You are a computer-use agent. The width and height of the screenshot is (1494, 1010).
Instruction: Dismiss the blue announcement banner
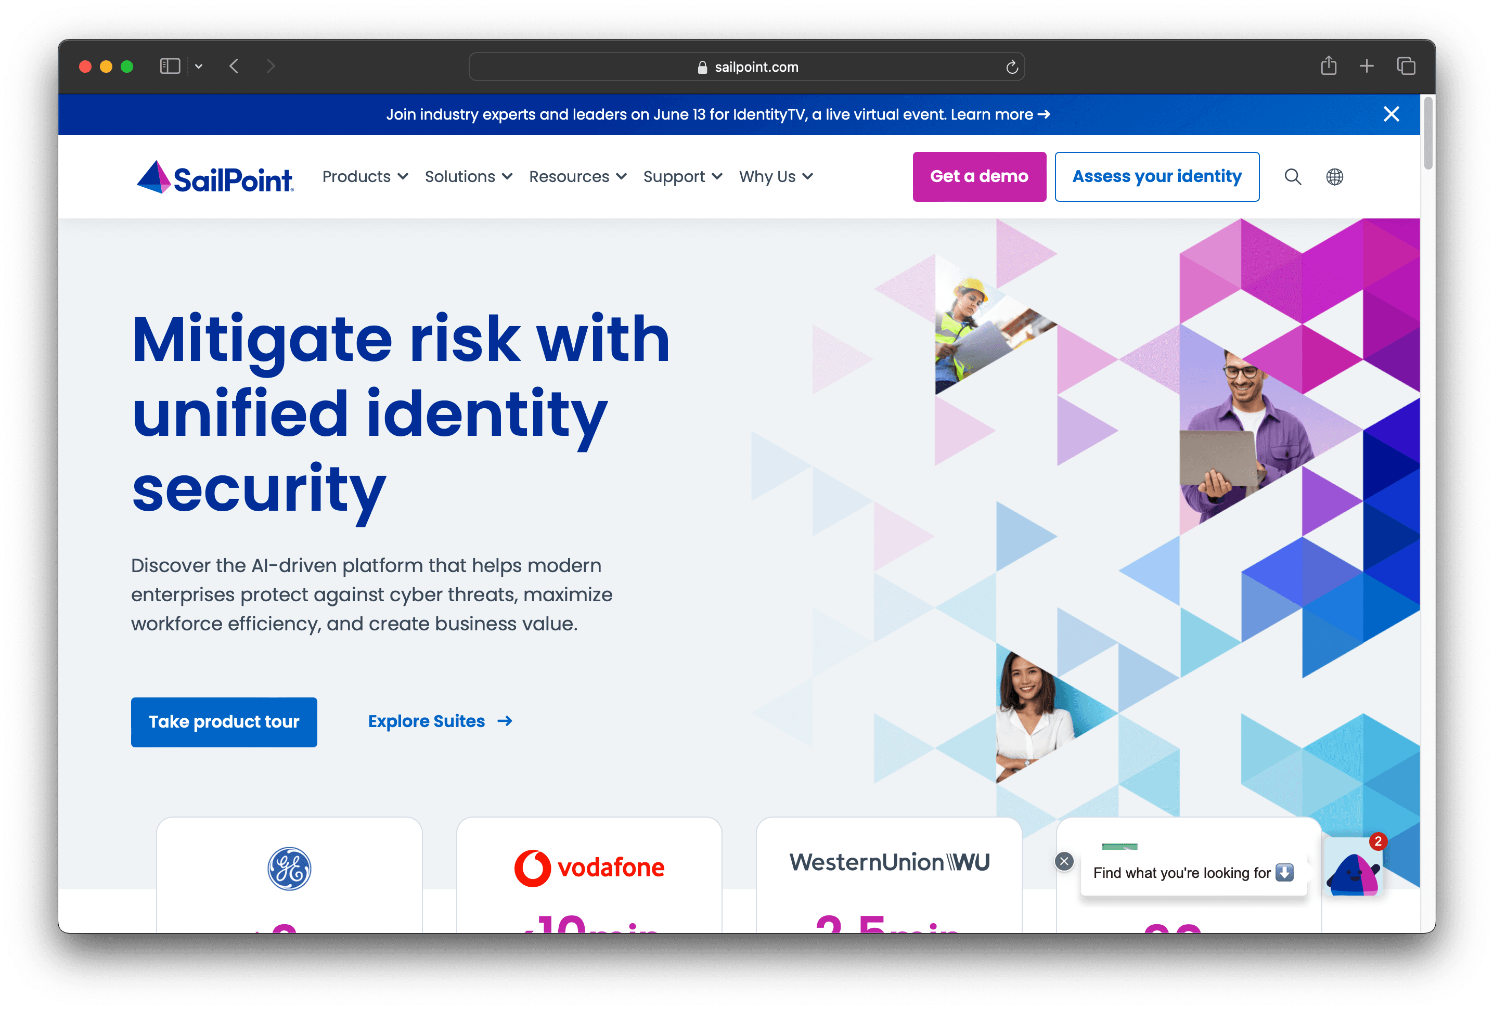pos(1391,114)
